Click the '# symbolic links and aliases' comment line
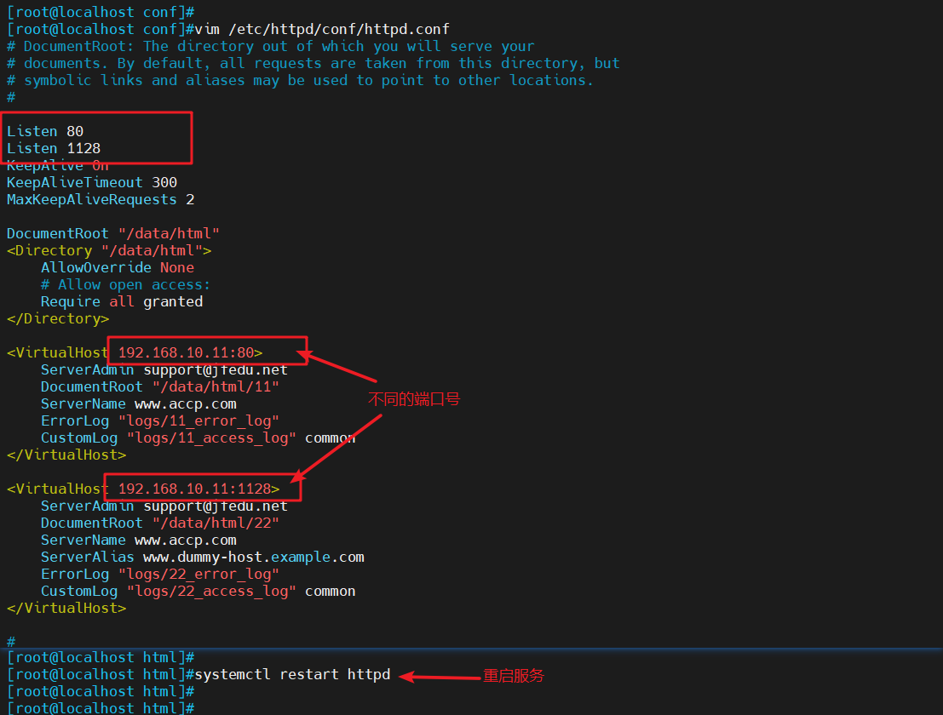The height and width of the screenshot is (715, 943). click(300, 81)
